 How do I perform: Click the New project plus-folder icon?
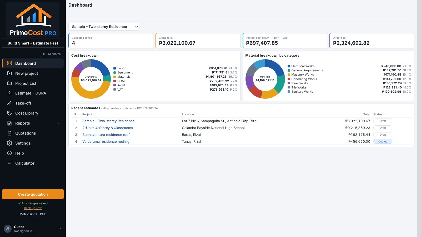[9, 73]
